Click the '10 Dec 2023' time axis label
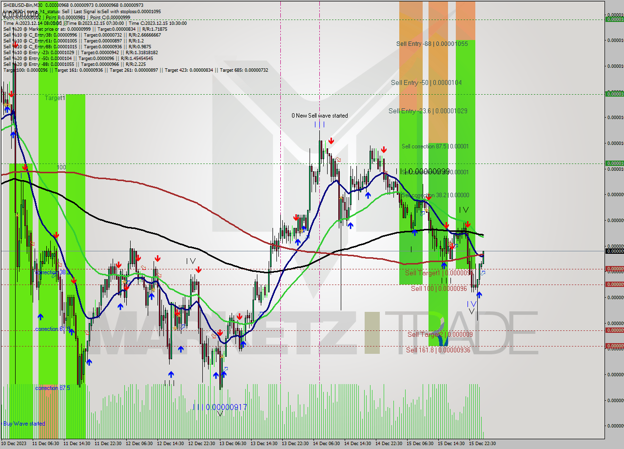 point(14,444)
